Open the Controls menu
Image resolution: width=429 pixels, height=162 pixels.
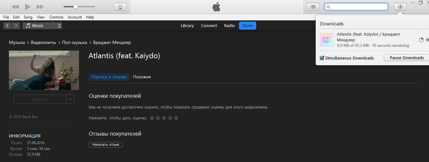(56, 17)
